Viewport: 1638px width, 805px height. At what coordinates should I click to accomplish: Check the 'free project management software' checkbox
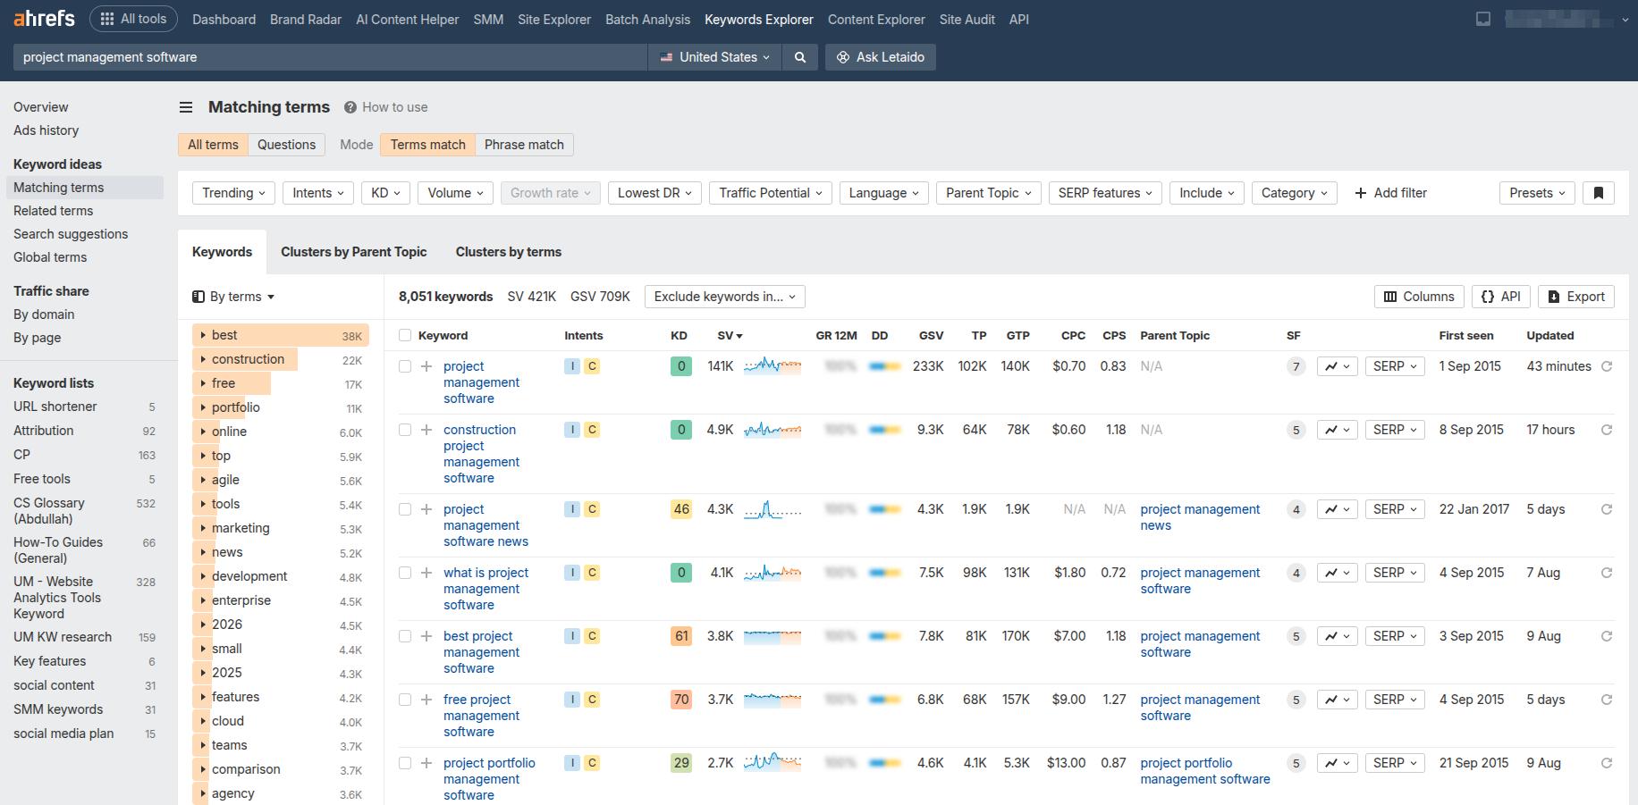[405, 700]
